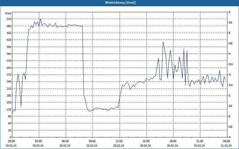Click the 30.03.24 date under 12:00
Viewport: 239px width, 149px height.
119,146
